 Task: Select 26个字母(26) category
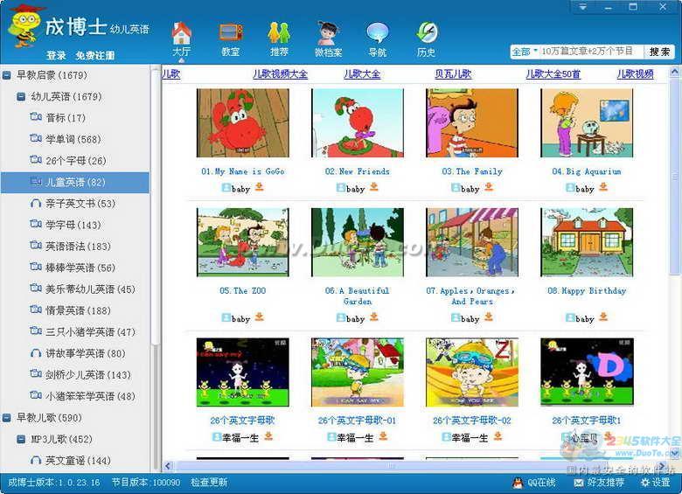pyautogui.click(x=76, y=161)
